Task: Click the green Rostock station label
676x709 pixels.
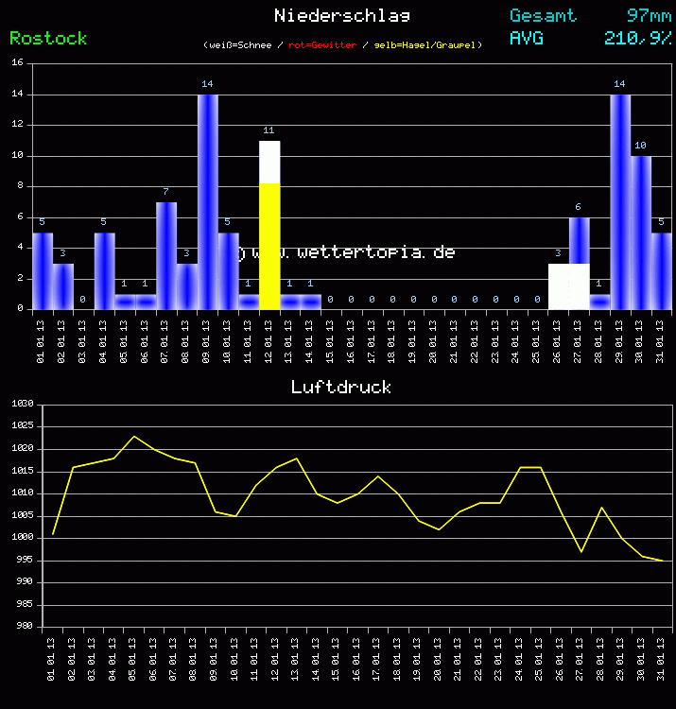Action: 48,39
